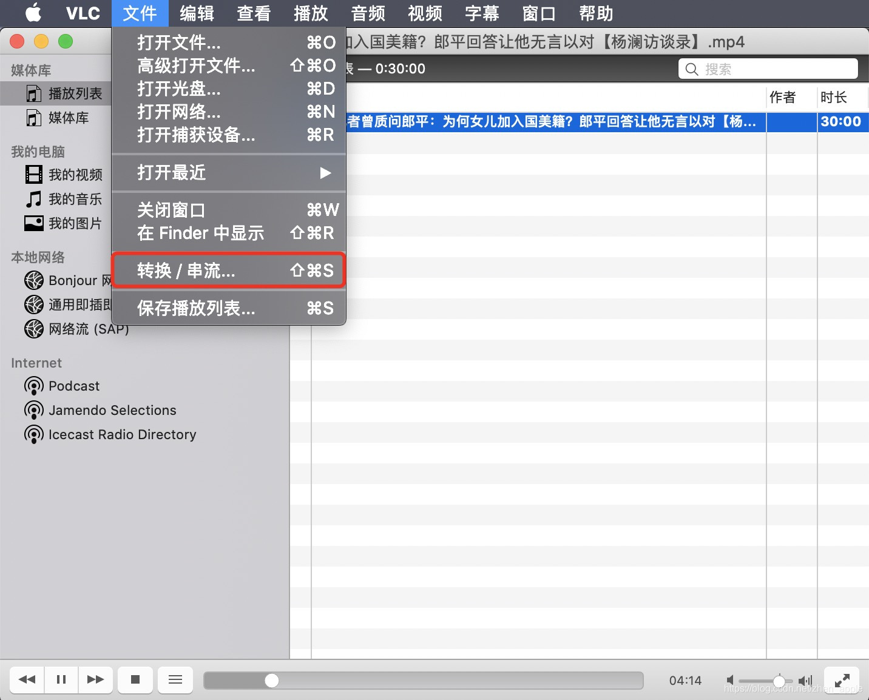Click the Jamendo Selections icon
Image resolution: width=869 pixels, height=700 pixels.
pos(34,410)
